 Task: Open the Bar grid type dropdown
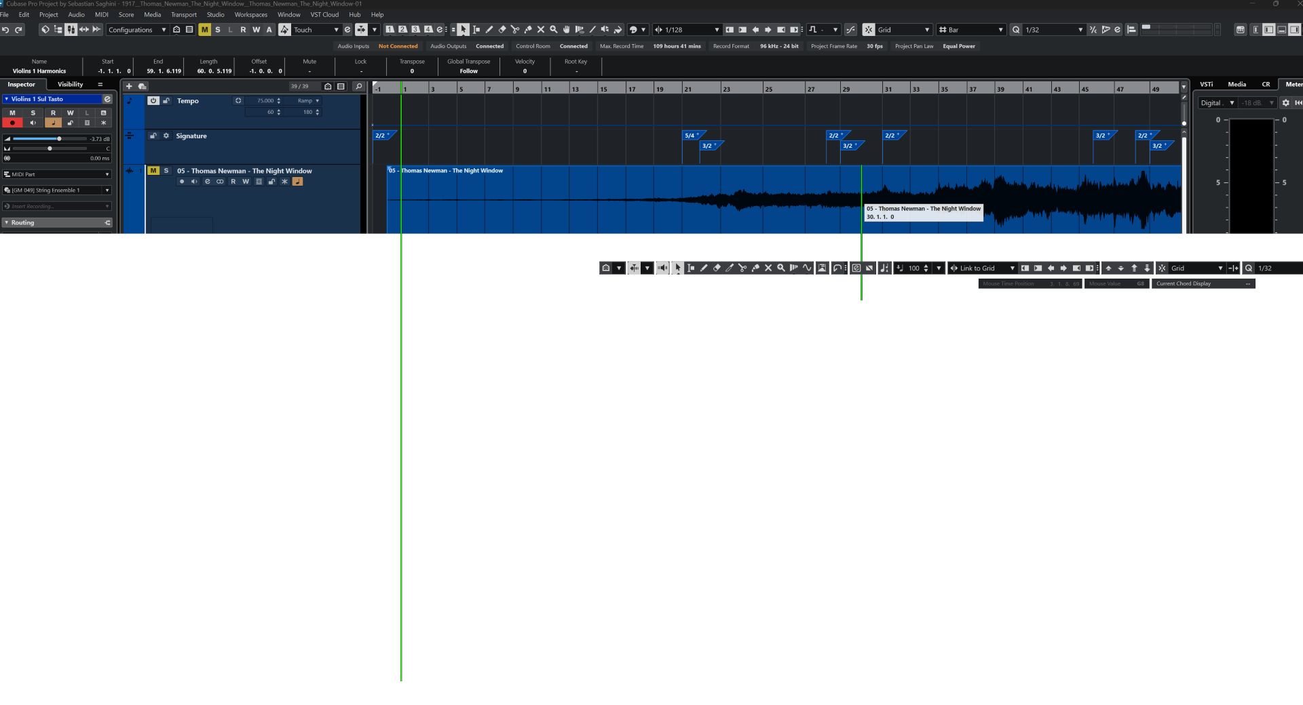(971, 30)
